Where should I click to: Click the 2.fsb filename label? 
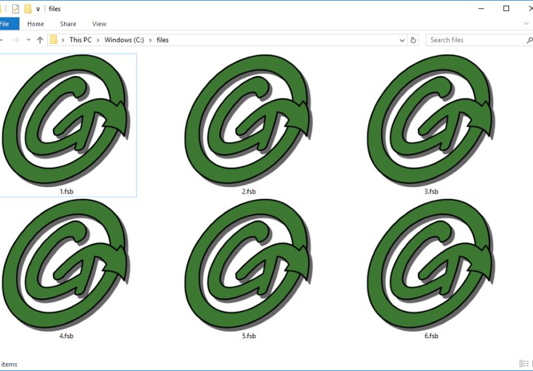249,192
